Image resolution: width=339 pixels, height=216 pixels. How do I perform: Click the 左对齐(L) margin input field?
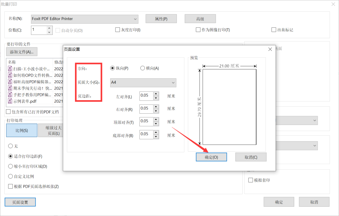[146, 96]
